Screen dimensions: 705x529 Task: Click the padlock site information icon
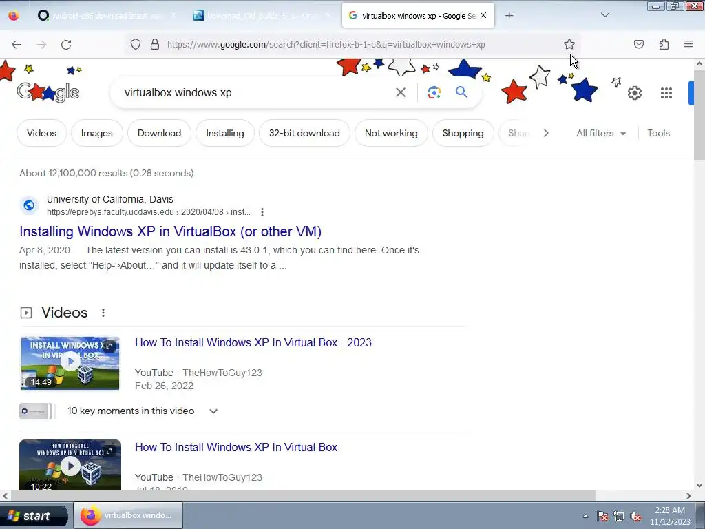point(155,45)
